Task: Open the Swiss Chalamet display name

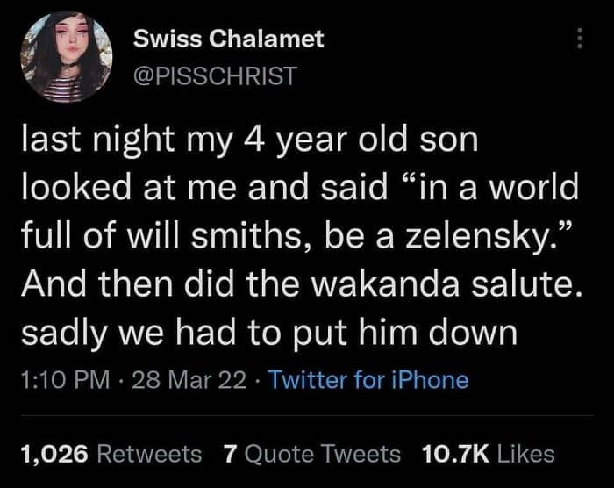Action: pos(228,39)
